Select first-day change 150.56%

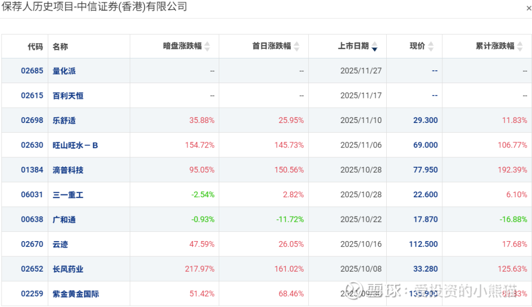tap(289, 170)
